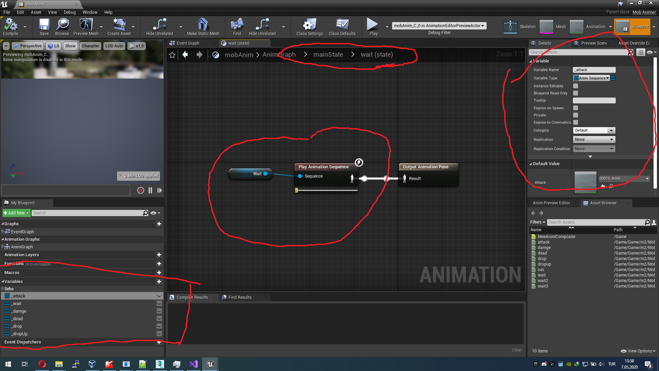Viewport: 659px width, 371px height.
Task: Open Class Settings
Action: pyautogui.click(x=310, y=27)
